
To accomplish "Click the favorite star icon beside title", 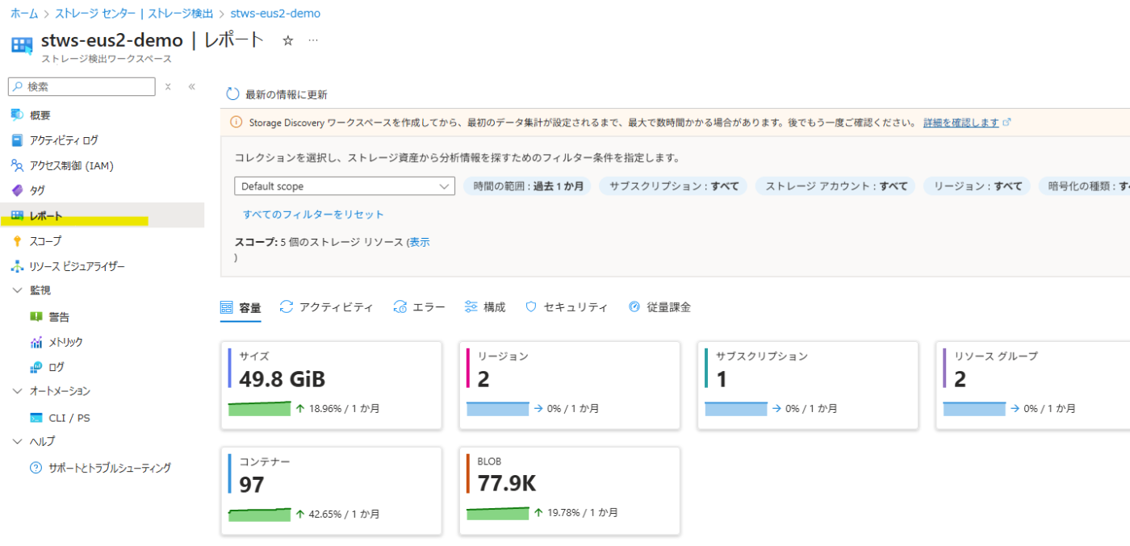I will (x=287, y=40).
